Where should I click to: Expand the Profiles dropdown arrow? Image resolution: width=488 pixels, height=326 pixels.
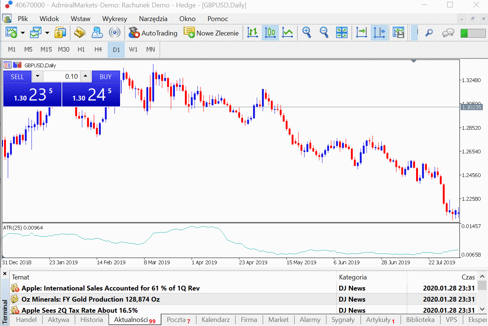tap(47, 33)
